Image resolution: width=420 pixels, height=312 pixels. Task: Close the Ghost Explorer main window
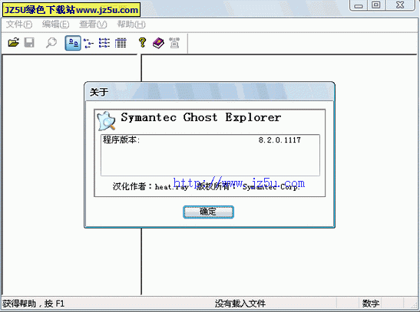[x=400, y=5]
